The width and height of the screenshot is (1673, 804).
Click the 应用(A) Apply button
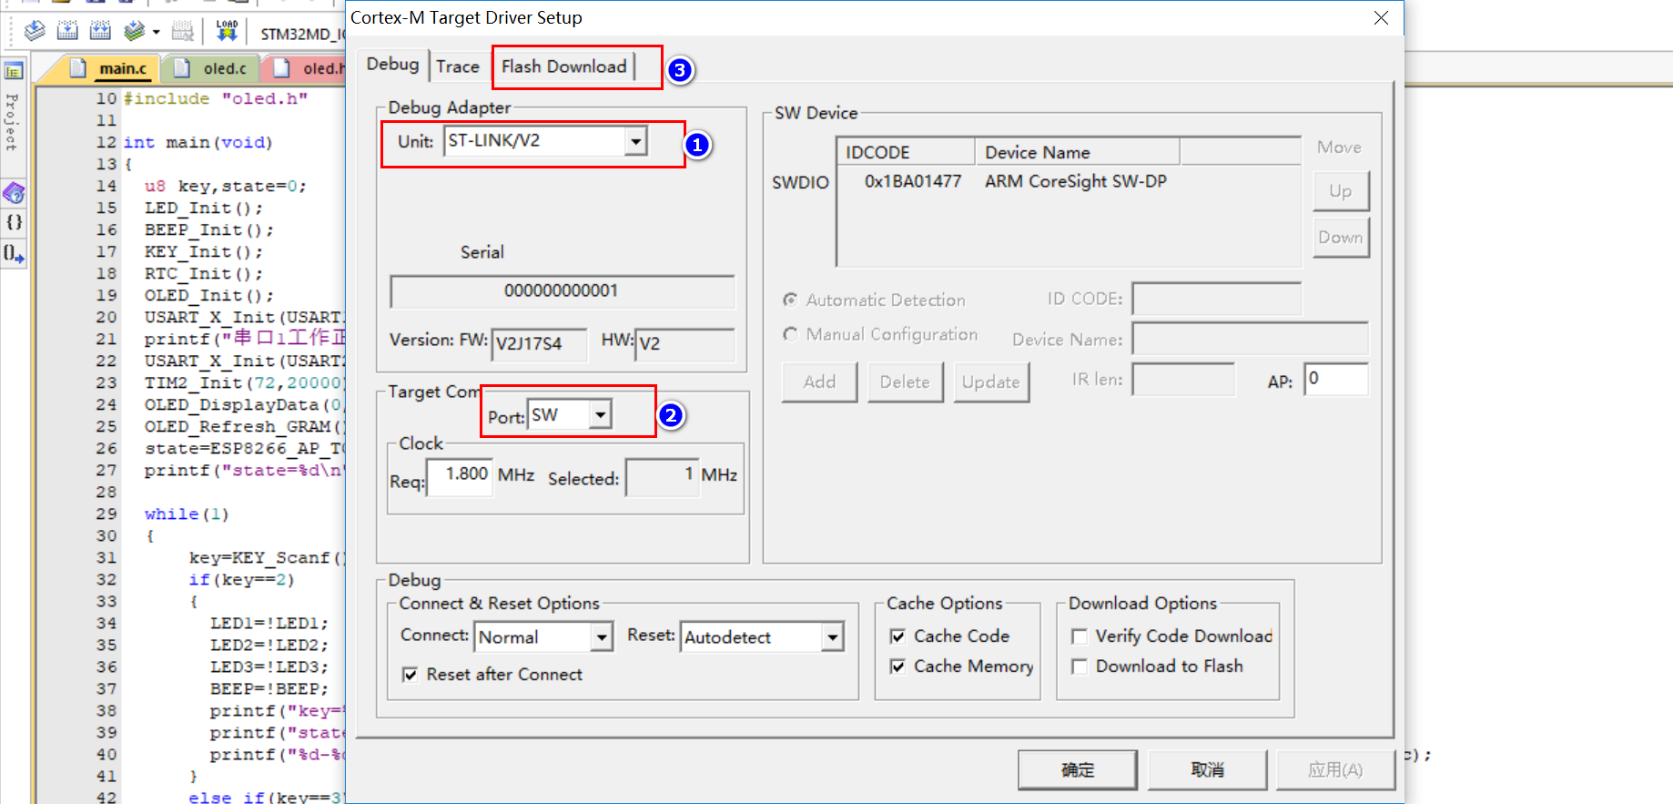click(x=1335, y=770)
